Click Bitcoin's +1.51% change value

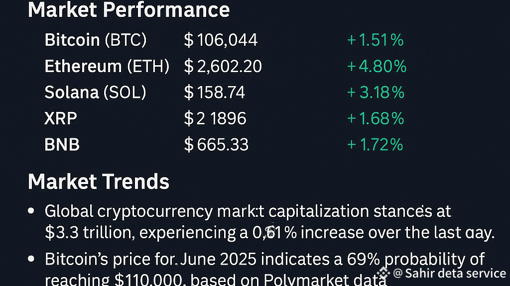coord(375,40)
